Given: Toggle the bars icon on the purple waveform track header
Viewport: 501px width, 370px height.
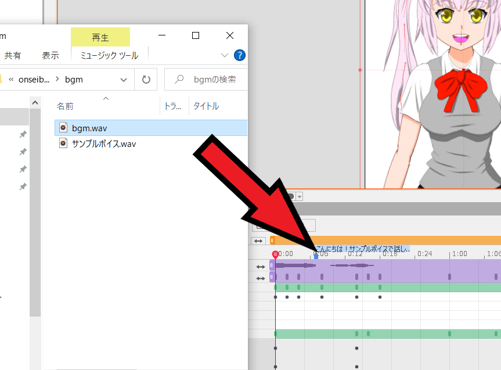Looking at the screenshot, I should pyautogui.click(x=271, y=265).
